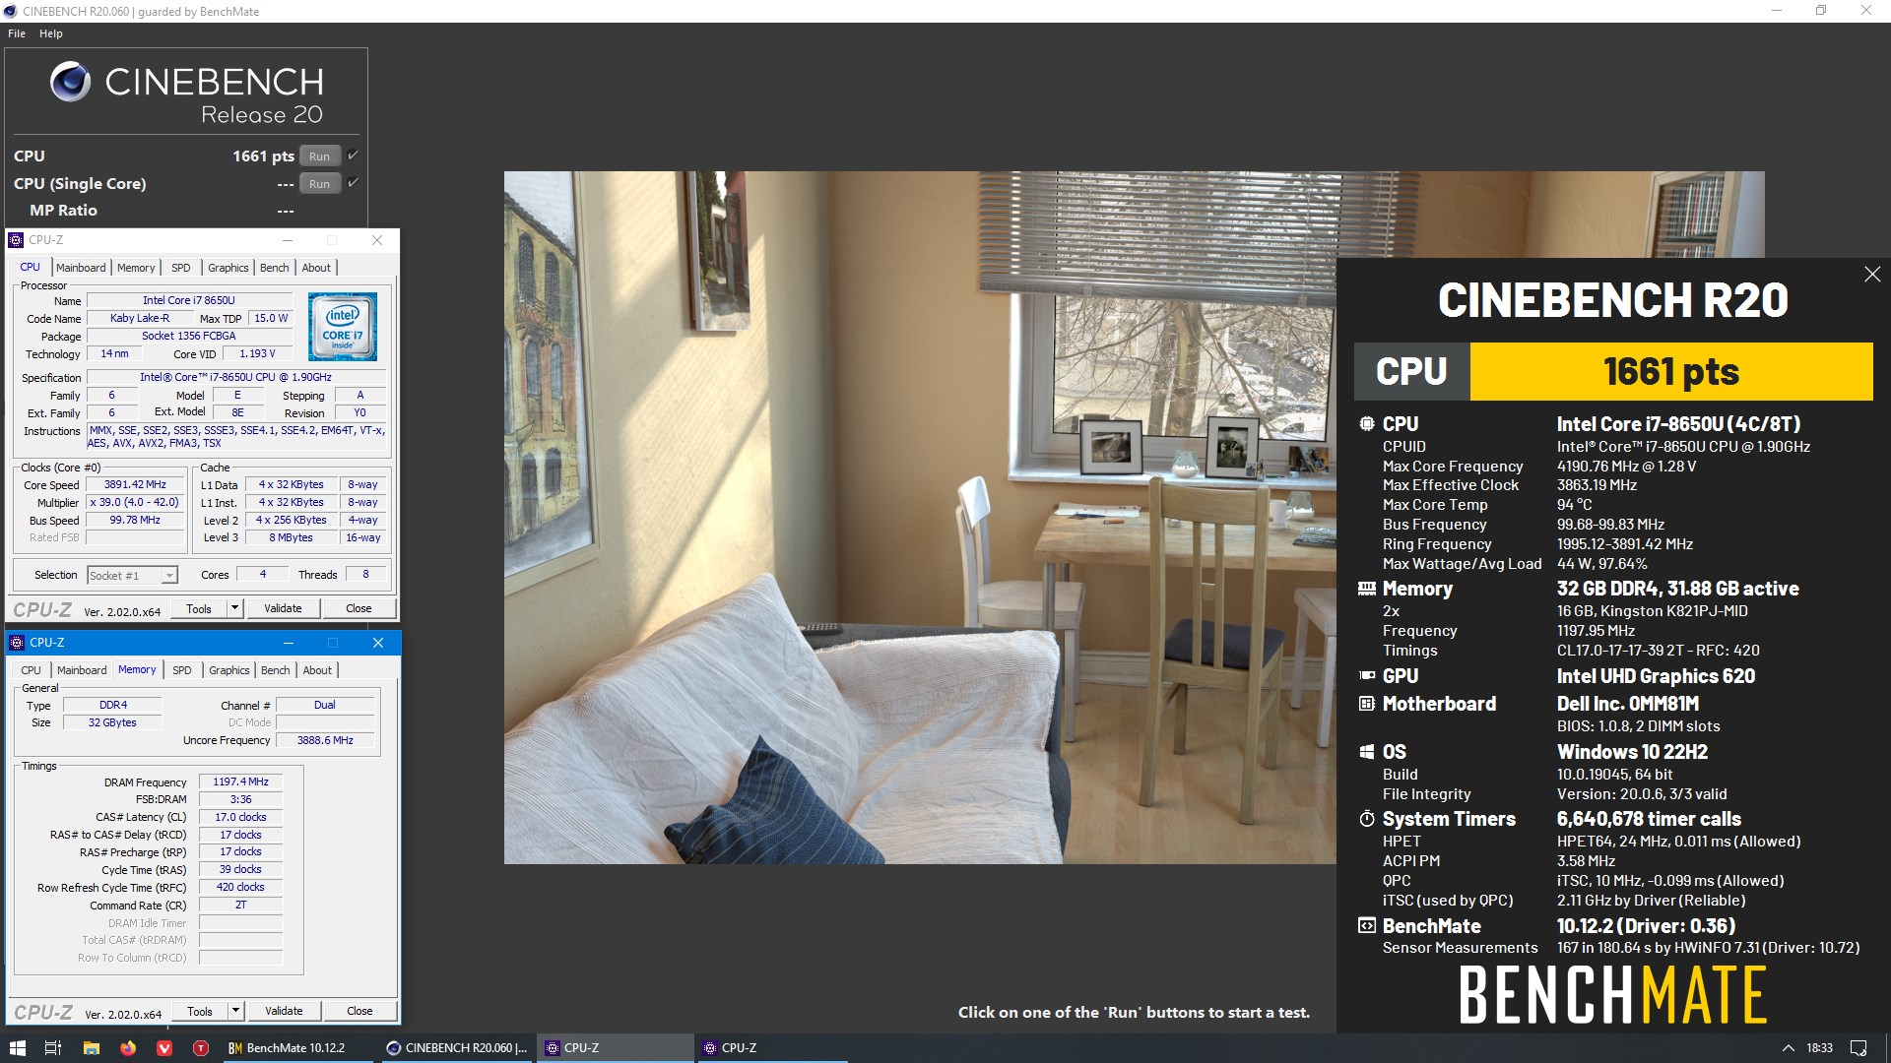Click the upper CPU-Z window title icon
This screenshot has width=1891, height=1063.
[x=16, y=240]
